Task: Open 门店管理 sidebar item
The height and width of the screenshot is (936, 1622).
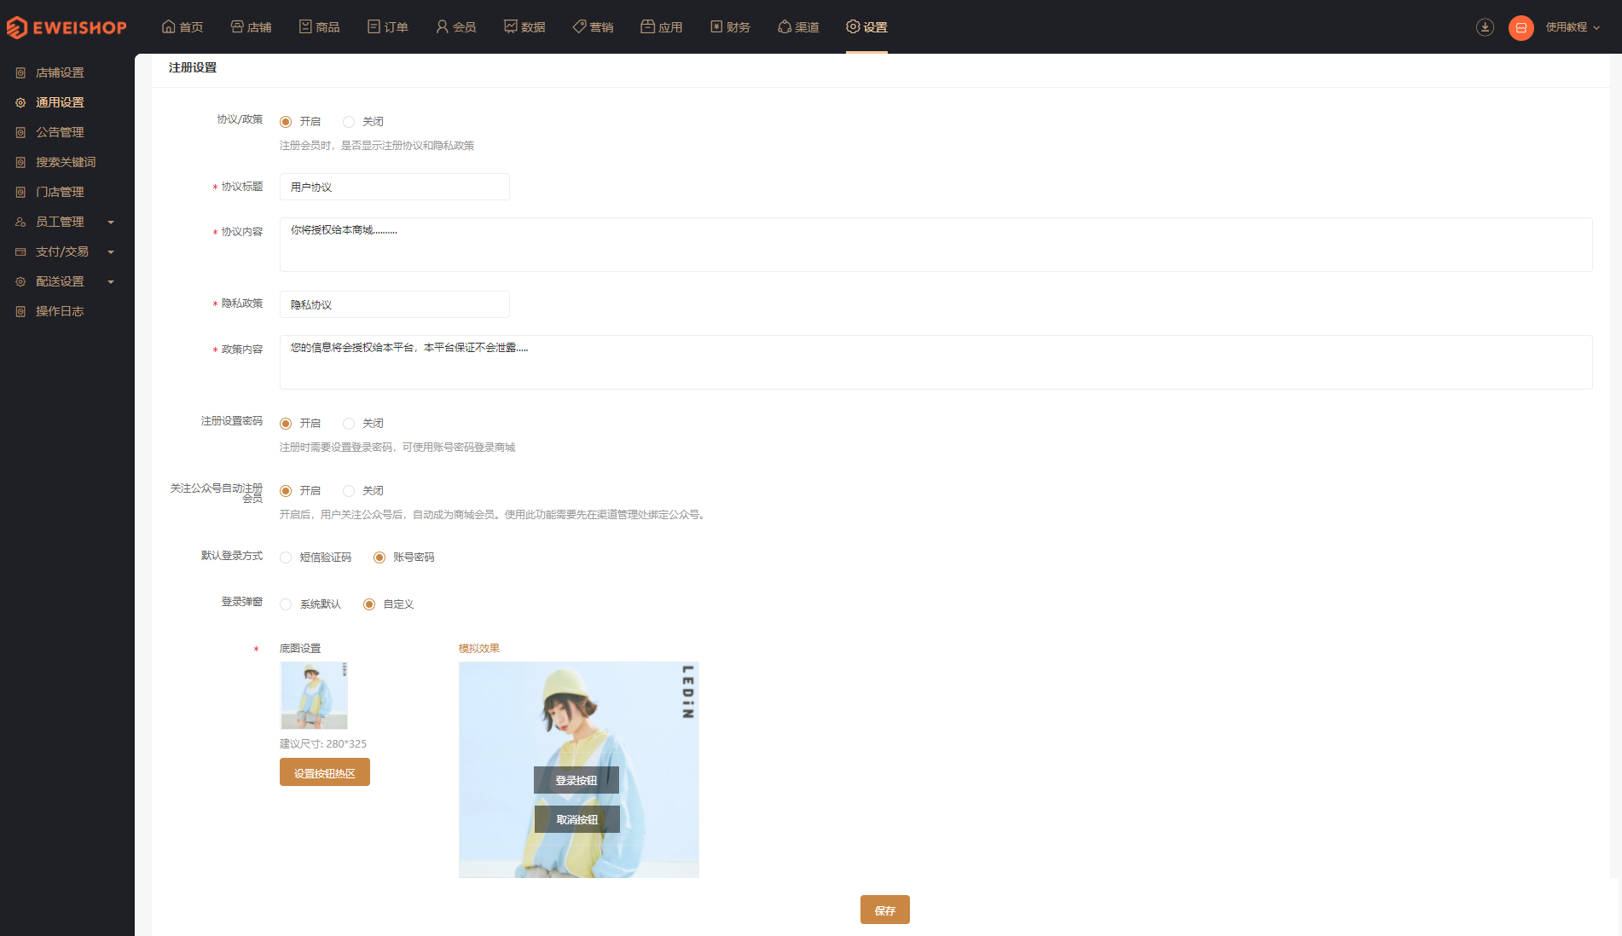Action: click(60, 192)
